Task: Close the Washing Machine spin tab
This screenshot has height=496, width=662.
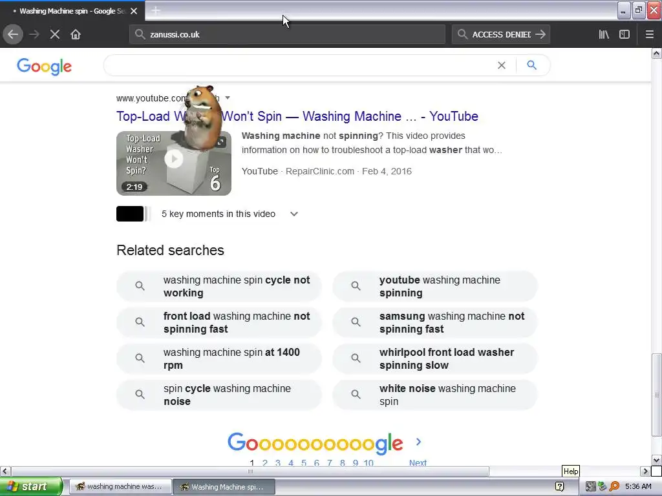Action: click(134, 11)
